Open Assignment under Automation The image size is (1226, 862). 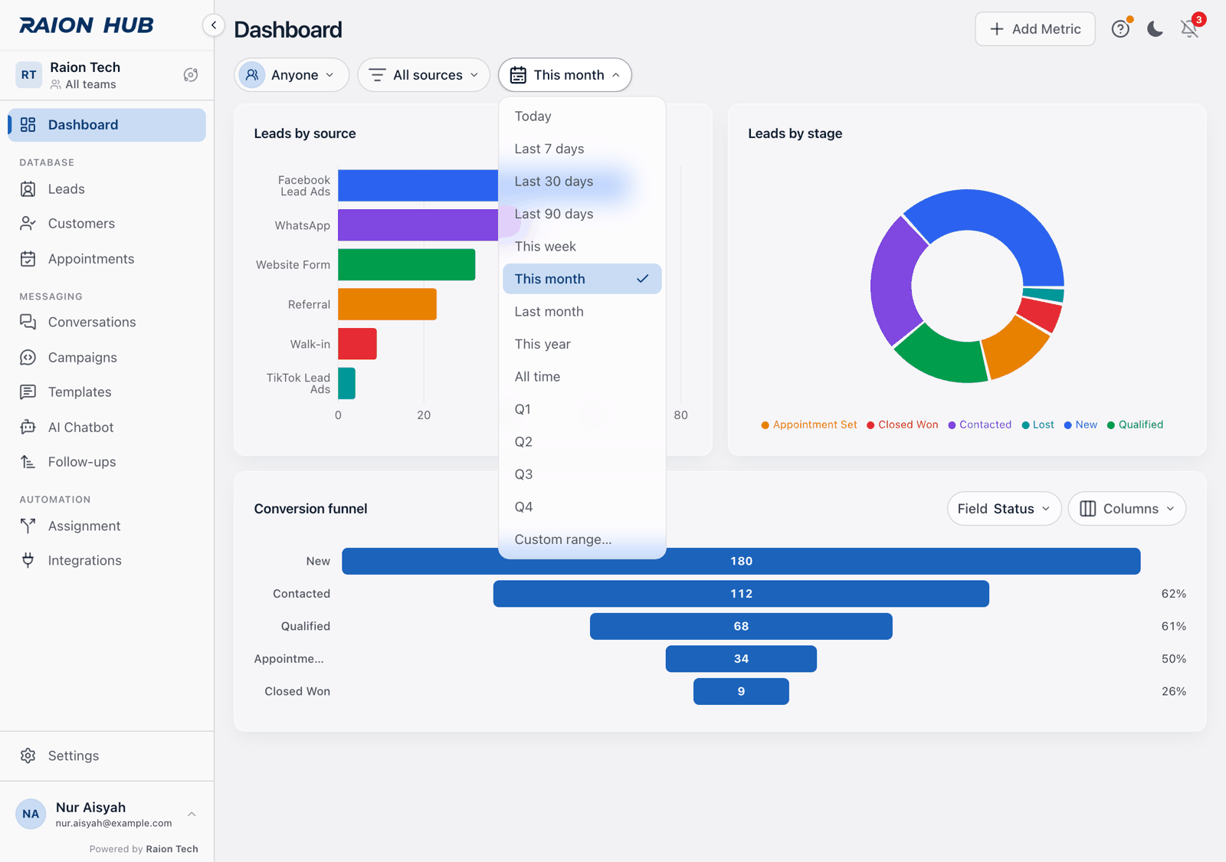[x=107, y=526]
